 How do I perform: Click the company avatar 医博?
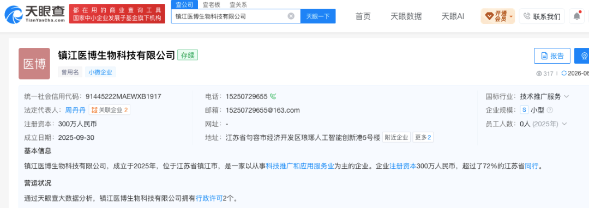[x=34, y=64]
